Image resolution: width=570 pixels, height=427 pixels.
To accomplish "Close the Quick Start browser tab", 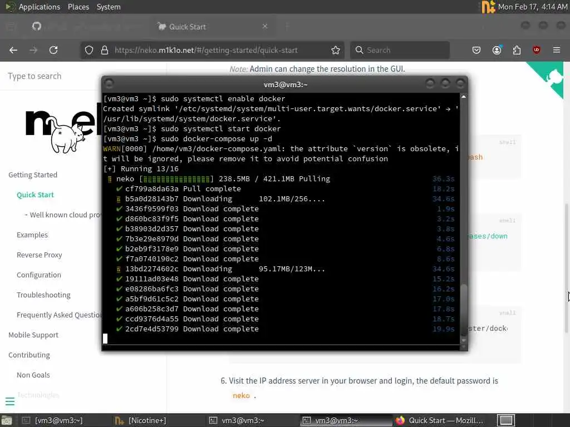I will pyautogui.click(x=265, y=26).
